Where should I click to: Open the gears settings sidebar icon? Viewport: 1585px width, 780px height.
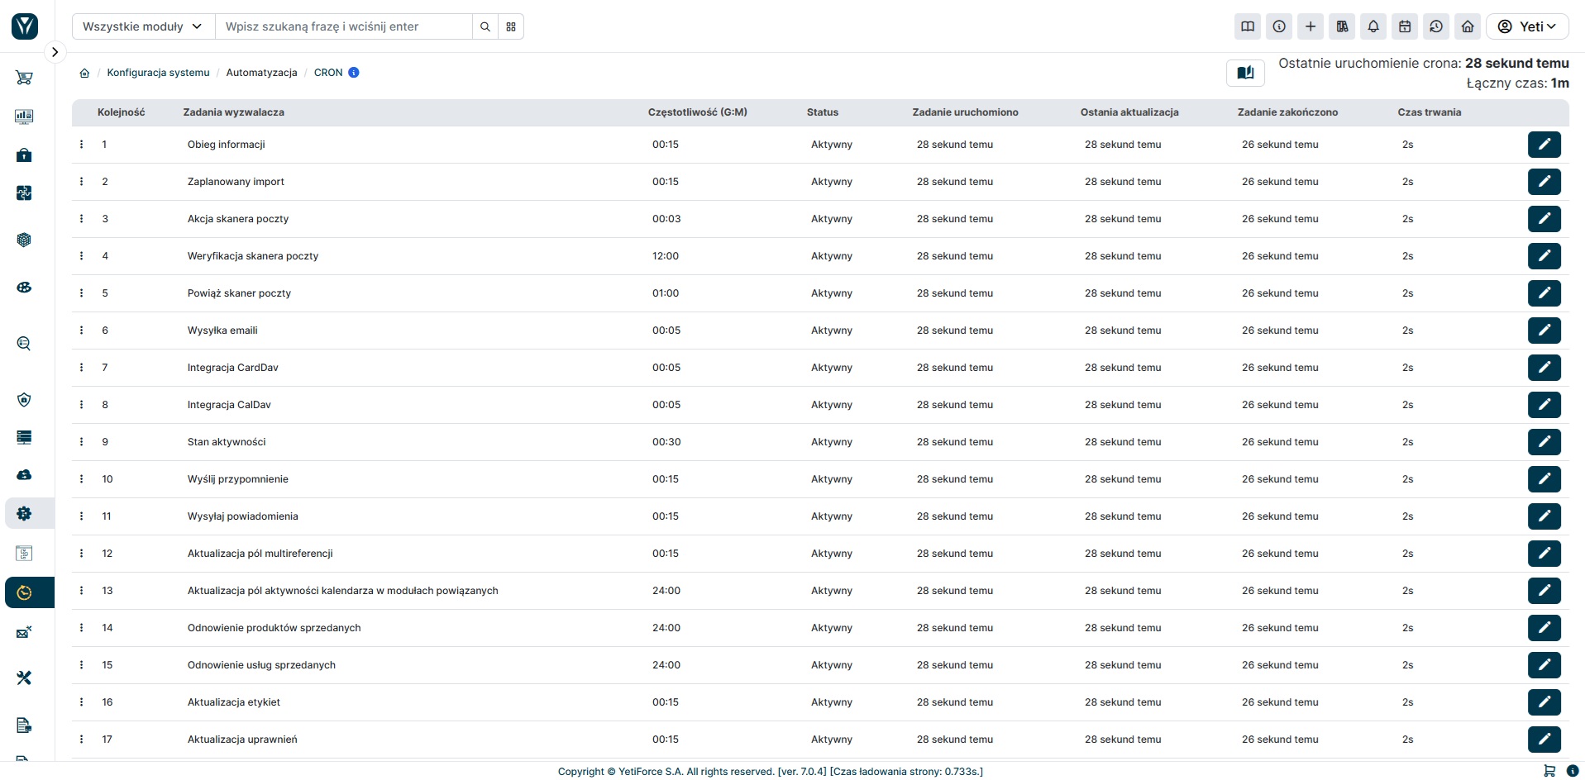[x=24, y=513]
